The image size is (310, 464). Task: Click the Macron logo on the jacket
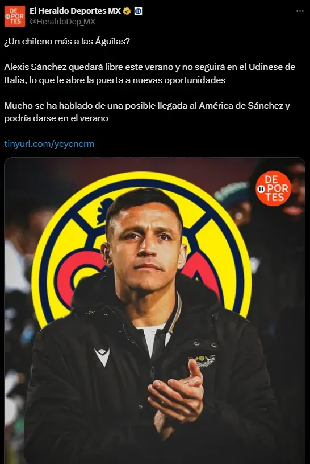coord(102,356)
